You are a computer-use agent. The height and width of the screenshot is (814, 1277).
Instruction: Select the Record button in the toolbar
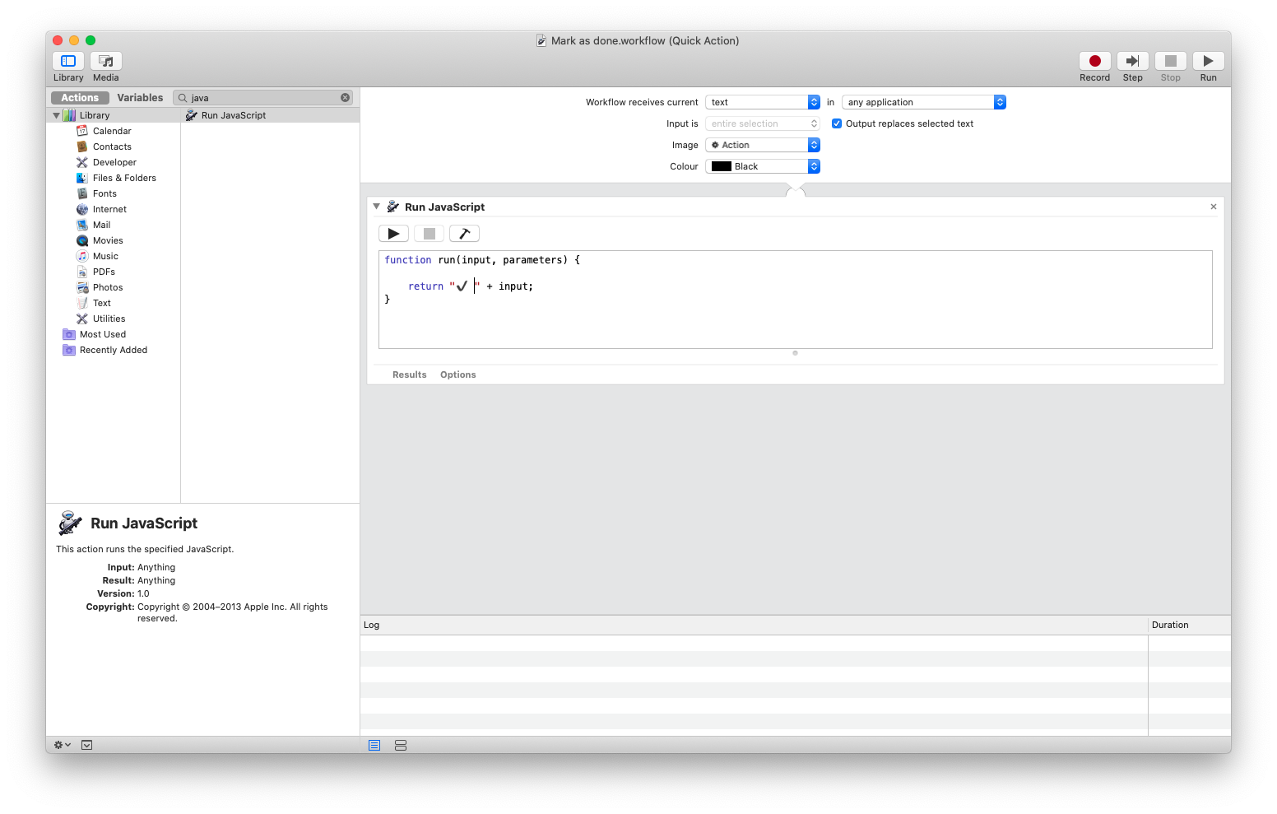1094,62
